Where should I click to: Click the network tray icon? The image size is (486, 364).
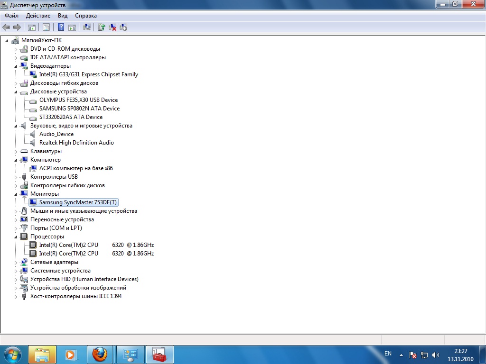[x=424, y=355]
